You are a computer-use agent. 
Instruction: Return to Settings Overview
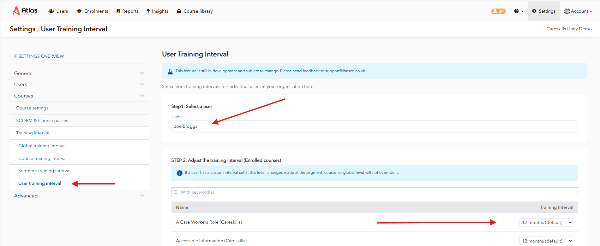(39, 56)
